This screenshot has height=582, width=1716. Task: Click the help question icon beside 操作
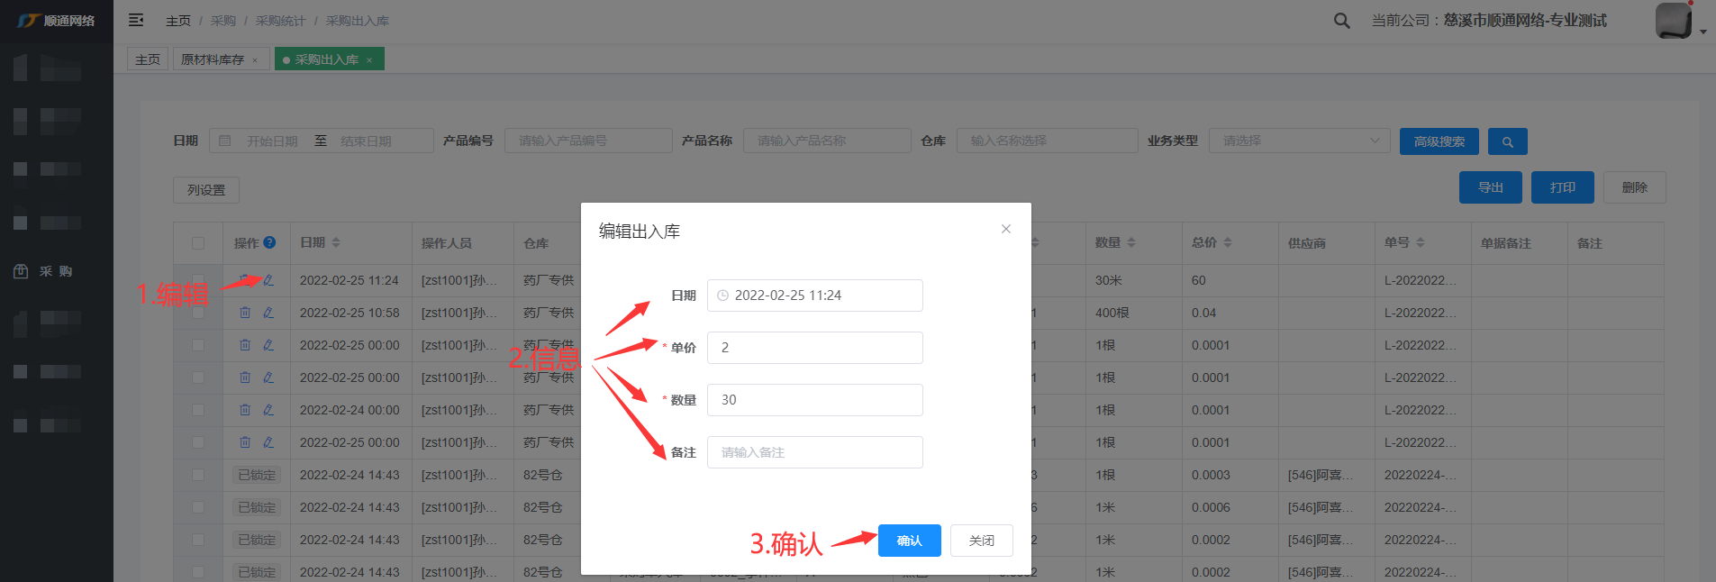[x=269, y=242]
